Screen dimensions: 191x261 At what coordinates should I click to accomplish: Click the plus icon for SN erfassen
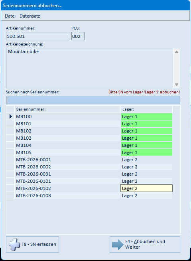point(15,244)
